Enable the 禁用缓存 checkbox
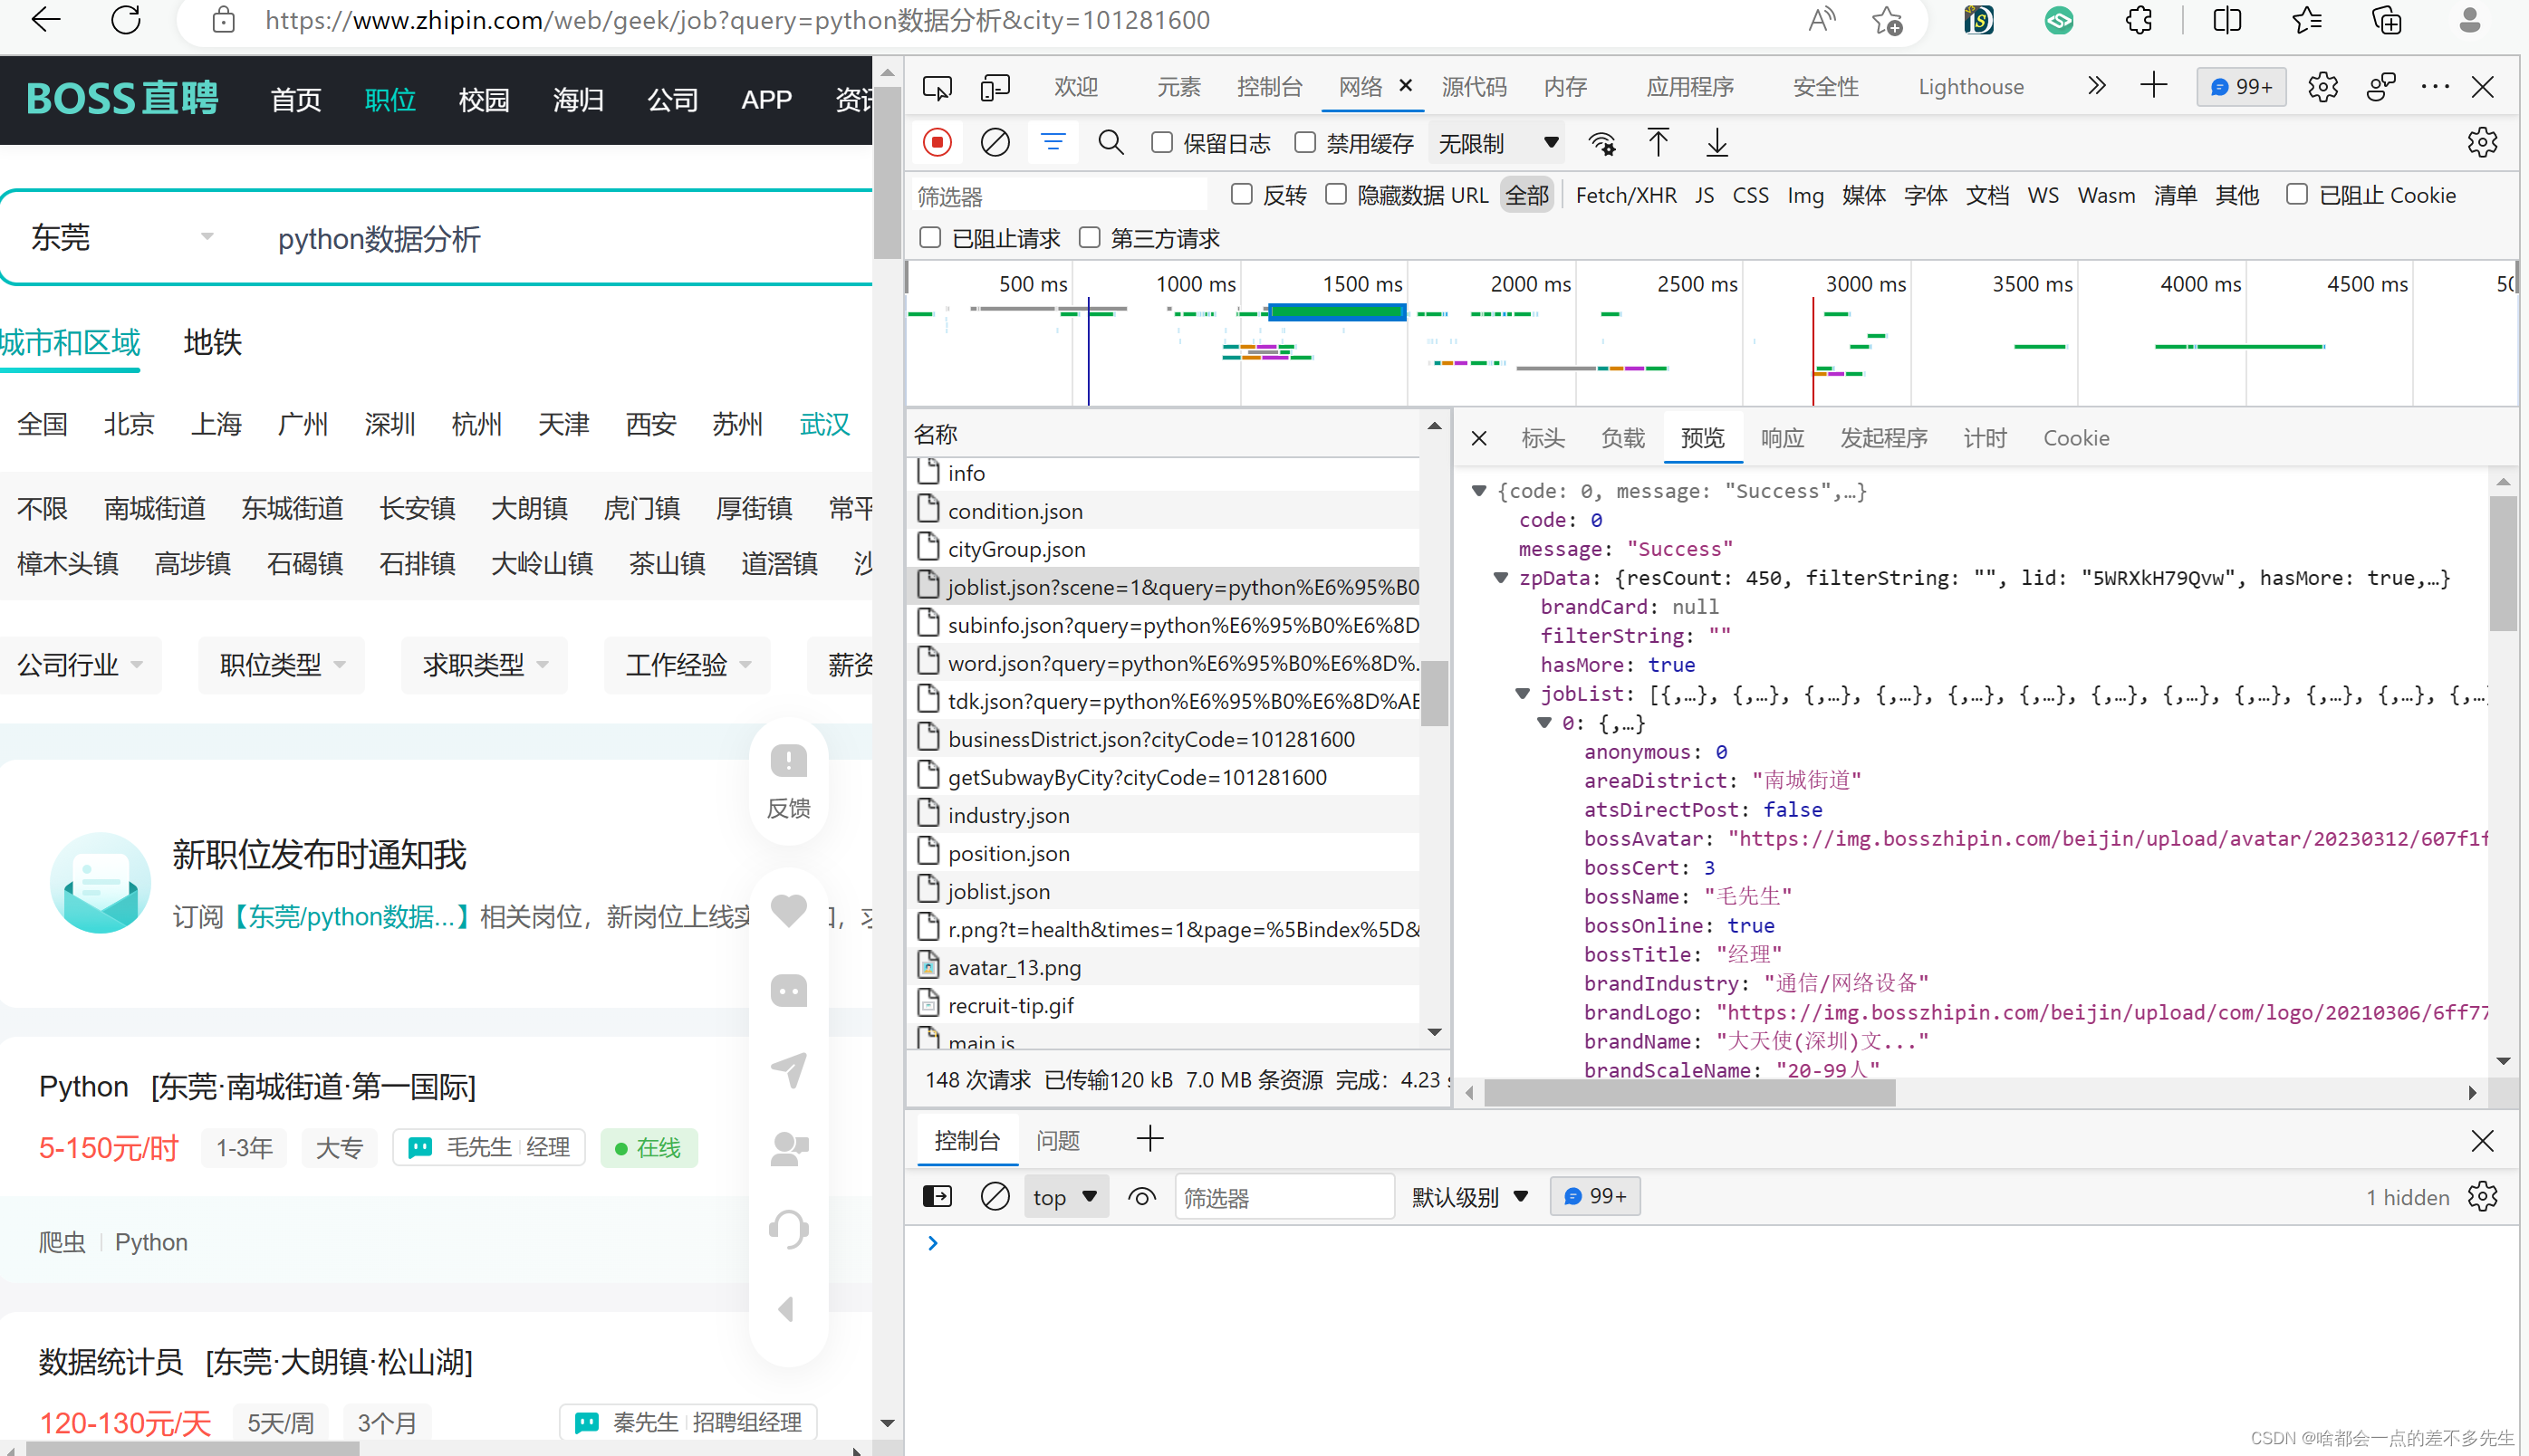This screenshot has width=2529, height=1456. [x=1306, y=142]
